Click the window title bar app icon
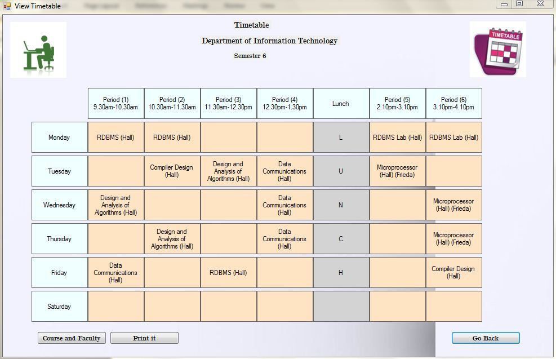556x359 pixels. click(x=7, y=6)
